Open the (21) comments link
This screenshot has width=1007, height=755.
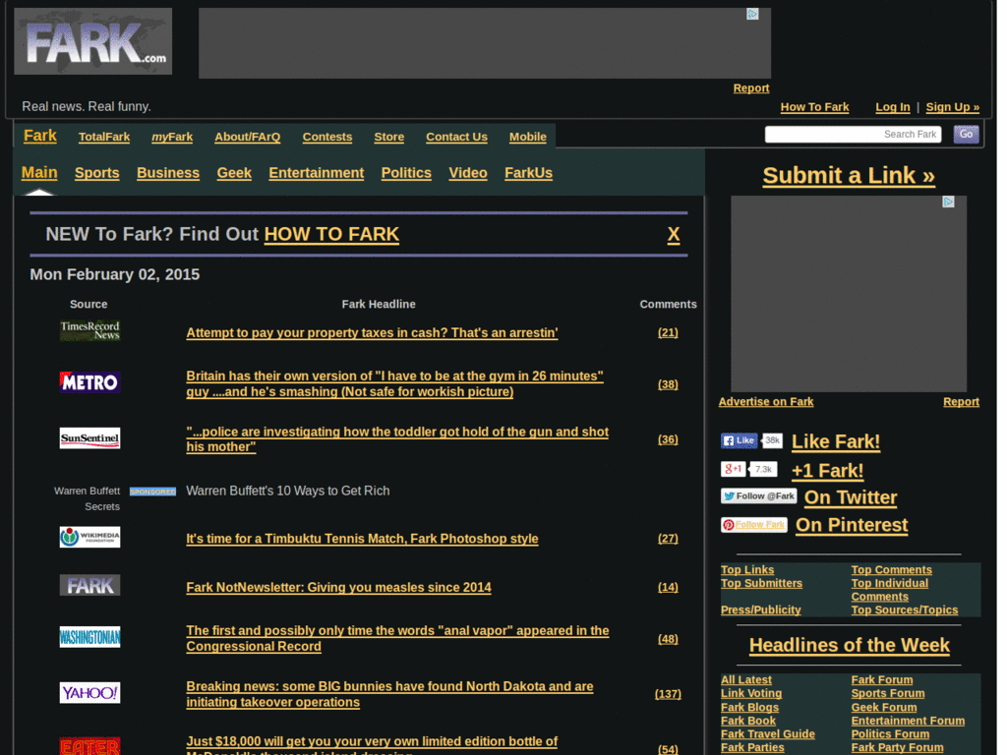coord(668,332)
